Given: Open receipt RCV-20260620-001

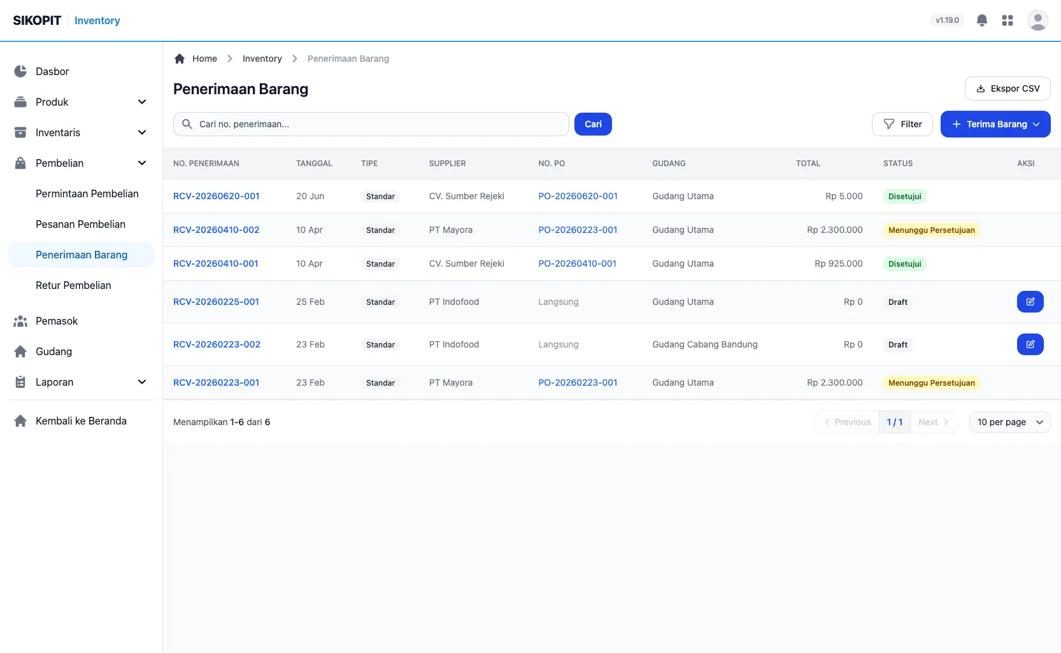Looking at the screenshot, I should point(217,196).
